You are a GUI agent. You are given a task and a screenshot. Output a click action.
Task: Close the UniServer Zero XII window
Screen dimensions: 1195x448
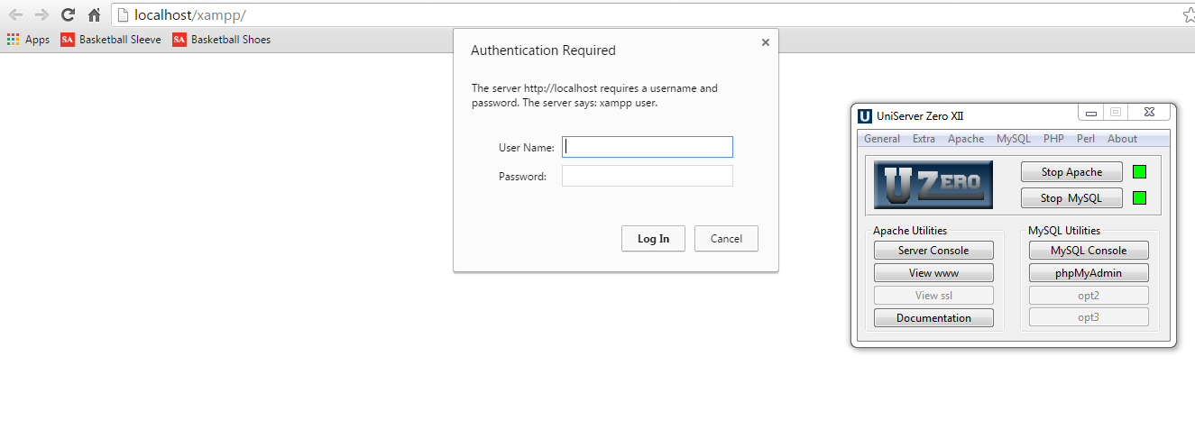click(x=1149, y=113)
